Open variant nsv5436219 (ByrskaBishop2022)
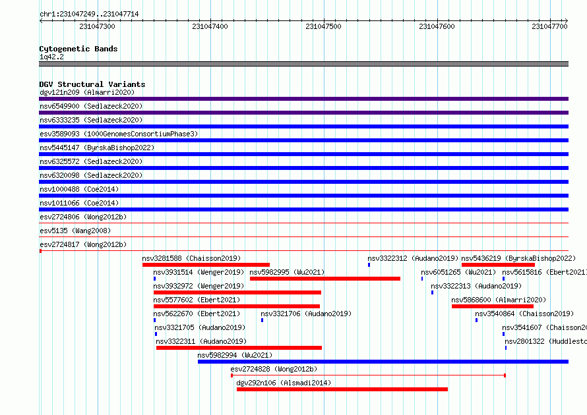 pos(518,258)
